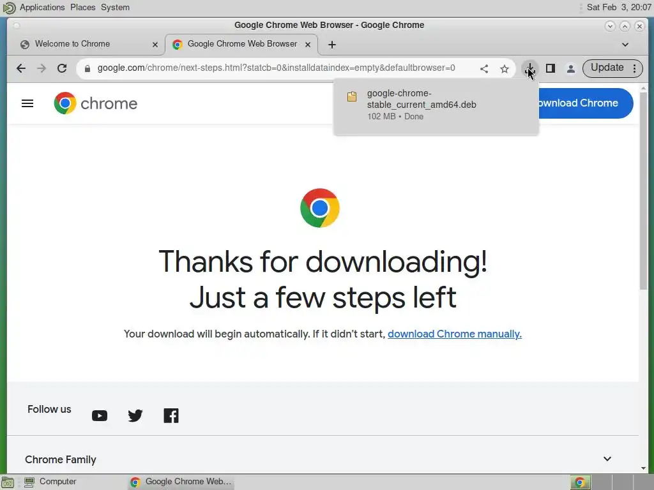The width and height of the screenshot is (654, 490).
Task: Click the page vertical scrollbar thumb
Action: [x=643, y=191]
